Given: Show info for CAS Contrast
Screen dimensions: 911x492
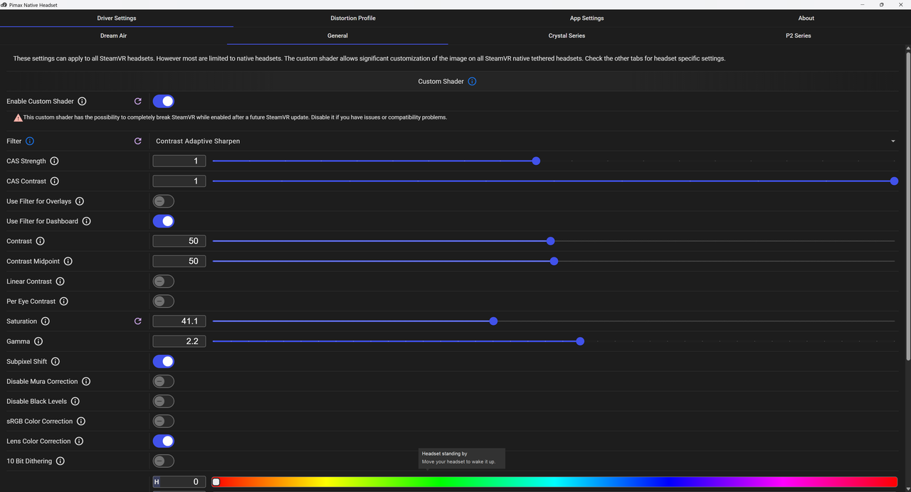Looking at the screenshot, I should (x=55, y=181).
